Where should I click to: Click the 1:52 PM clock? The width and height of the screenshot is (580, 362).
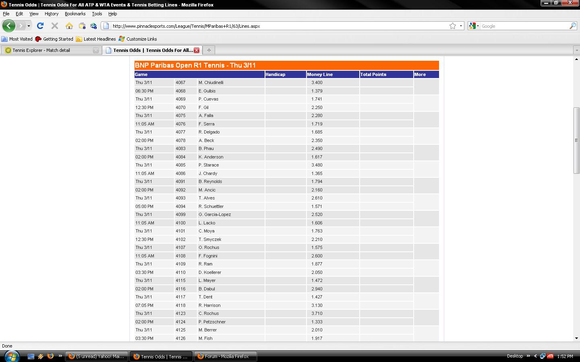[565, 356]
